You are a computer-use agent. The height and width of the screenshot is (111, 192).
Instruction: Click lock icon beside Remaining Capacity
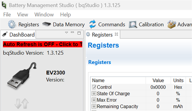coord(94,106)
